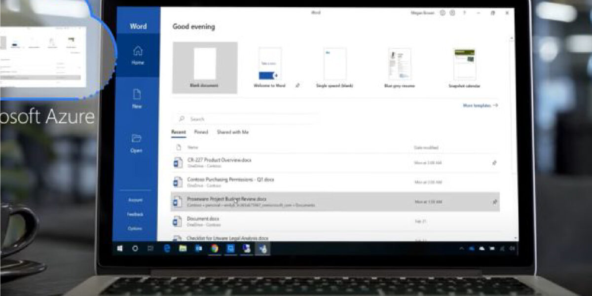Pin the Proseware Project Business Review document
The width and height of the screenshot is (592, 296).
click(x=495, y=202)
